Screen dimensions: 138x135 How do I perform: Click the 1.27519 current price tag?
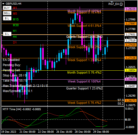131,41
